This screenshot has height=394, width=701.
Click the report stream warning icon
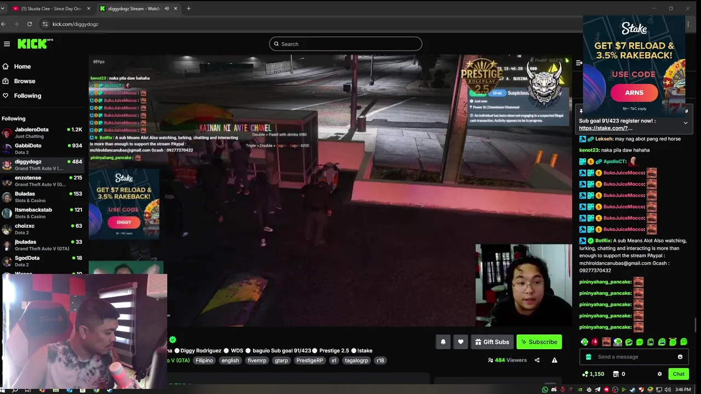pos(554,360)
